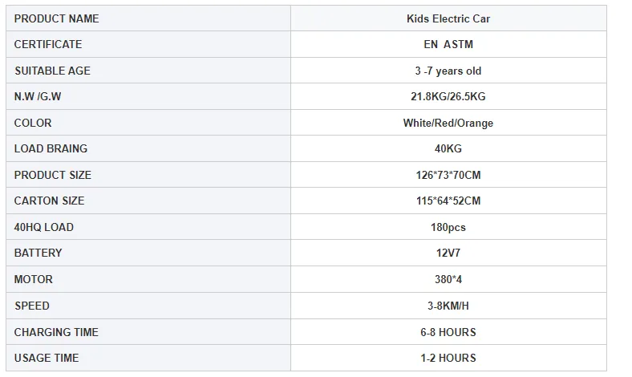
Task: Click the 126*73*70CM product size
Action: pyautogui.click(x=448, y=175)
